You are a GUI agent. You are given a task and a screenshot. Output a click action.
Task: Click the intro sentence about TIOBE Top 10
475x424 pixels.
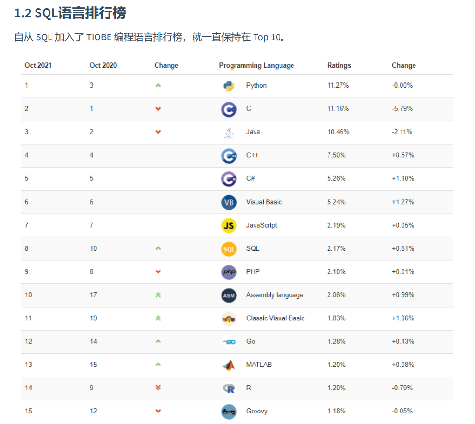click(x=150, y=37)
